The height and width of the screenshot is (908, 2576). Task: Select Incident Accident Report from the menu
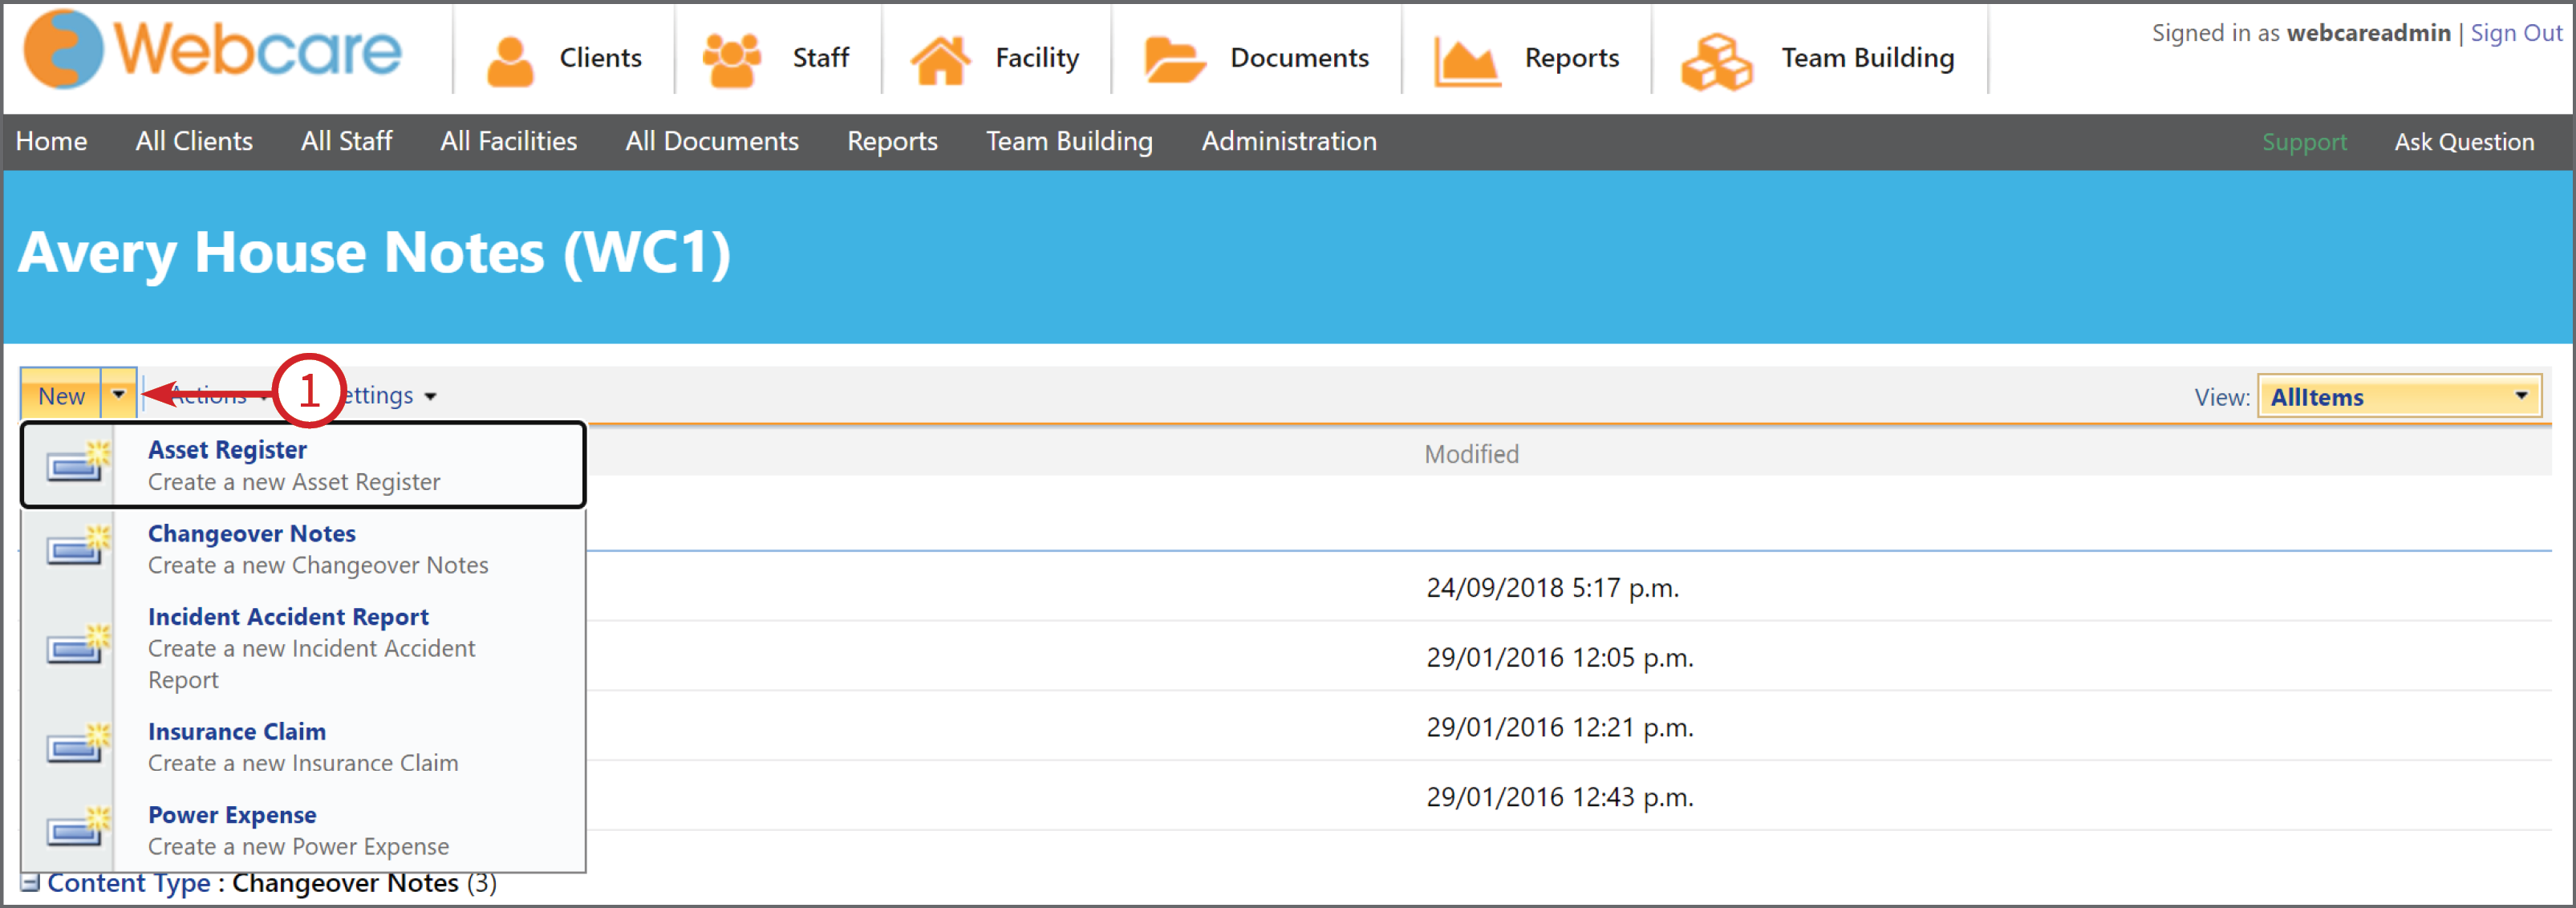tap(288, 616)
